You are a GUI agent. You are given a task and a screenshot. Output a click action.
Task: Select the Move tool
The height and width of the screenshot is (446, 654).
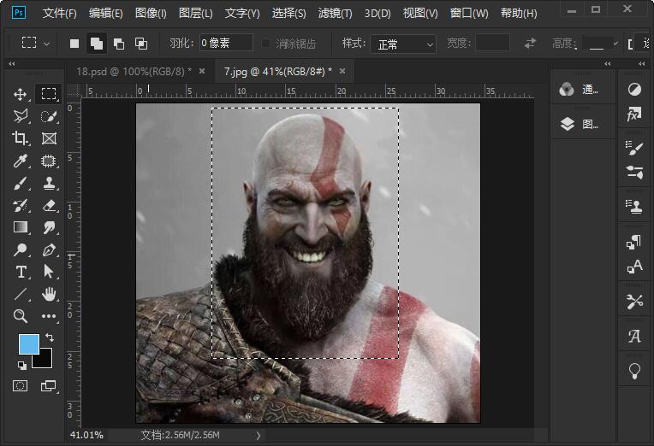click(x=20, y=94)
